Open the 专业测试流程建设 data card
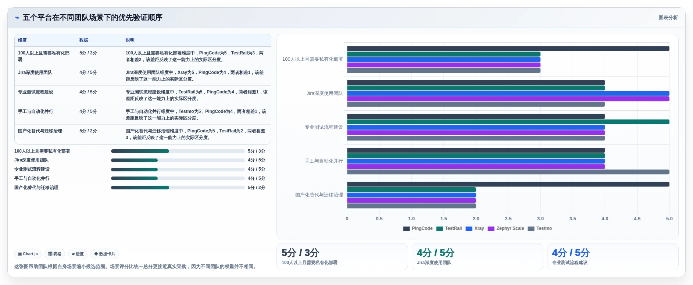This screenshot has width=693, height=285. tap(613, 257)
